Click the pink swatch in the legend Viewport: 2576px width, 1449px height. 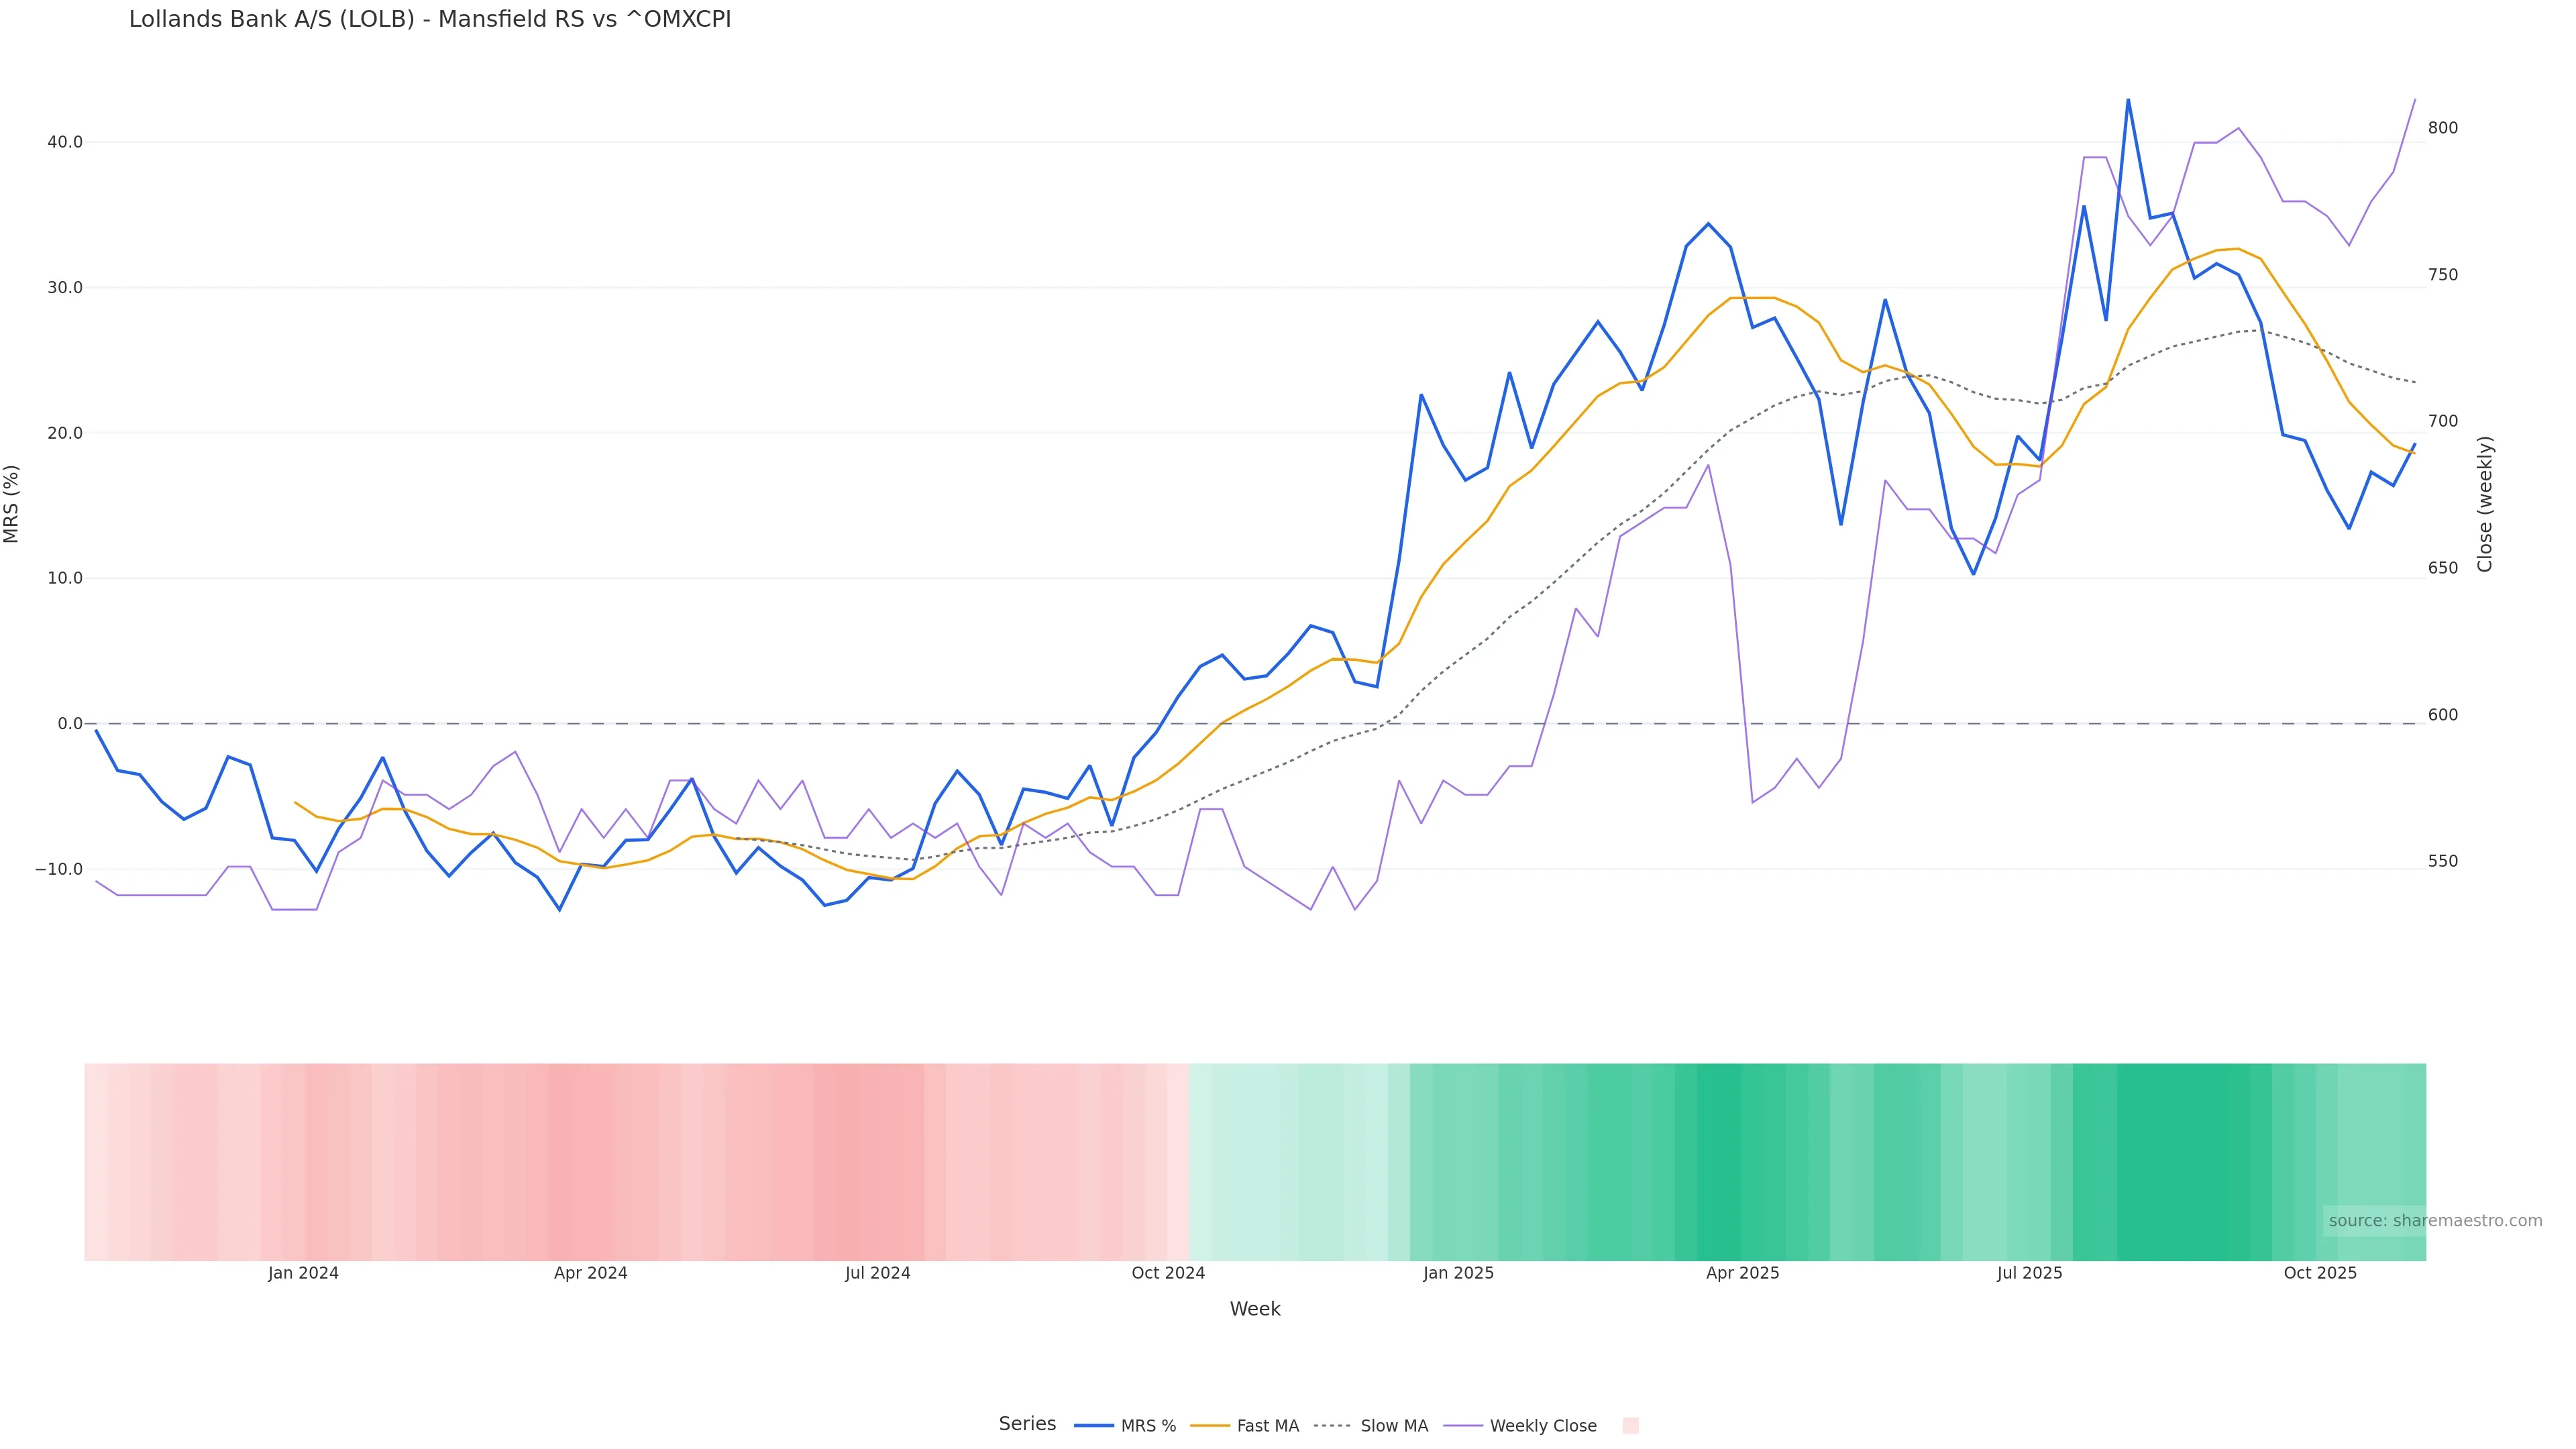tap(1630, 1426)
